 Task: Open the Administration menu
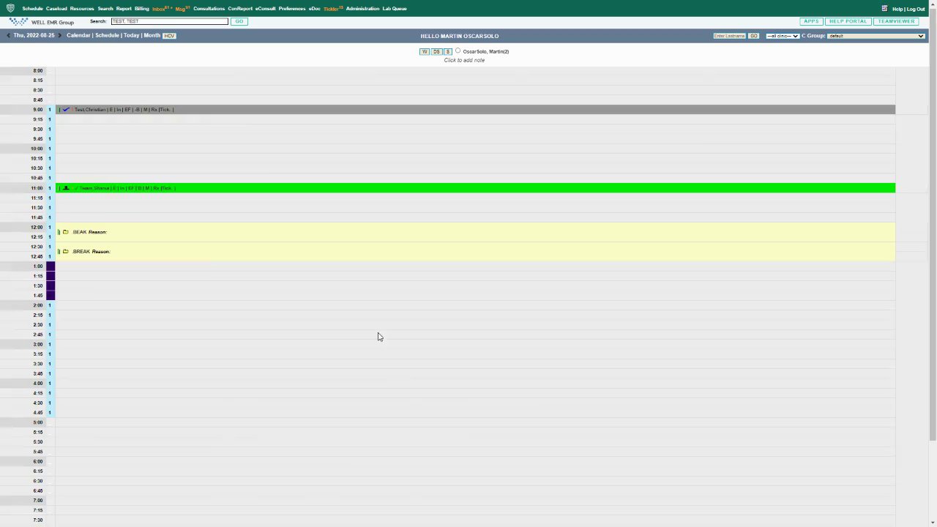(x=362, y=9)
